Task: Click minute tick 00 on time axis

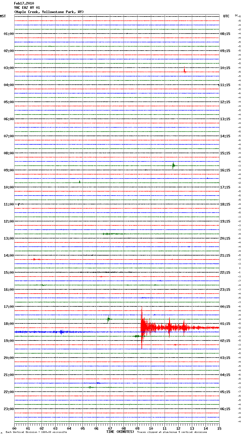Action: 14,428
